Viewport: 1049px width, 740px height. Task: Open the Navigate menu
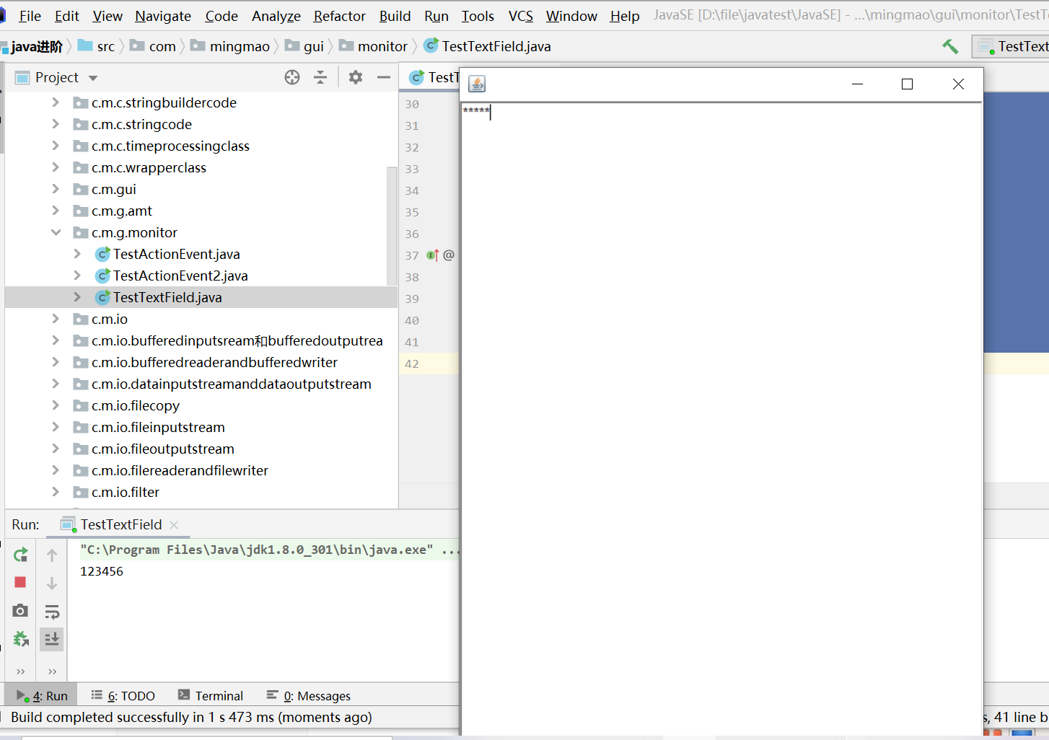(163, 16)
